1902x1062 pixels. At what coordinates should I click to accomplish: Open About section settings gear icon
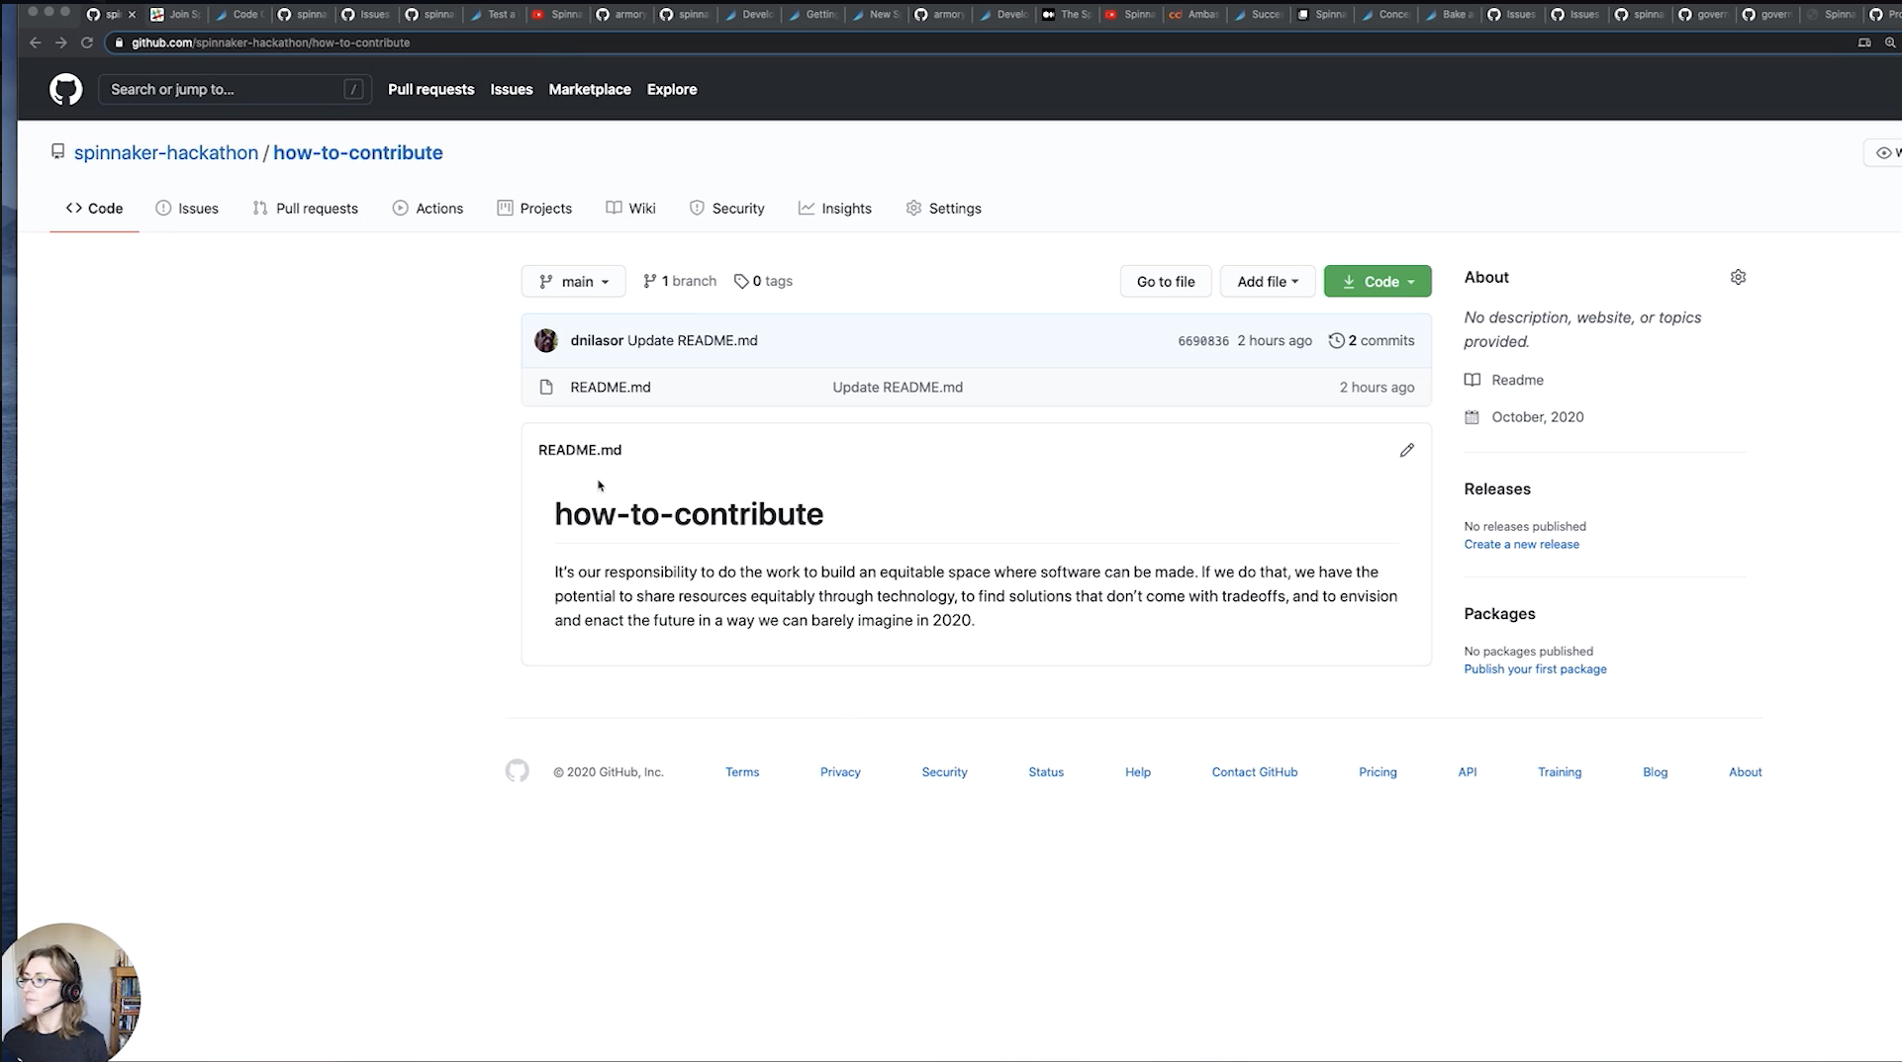[x=1738, y=277]
